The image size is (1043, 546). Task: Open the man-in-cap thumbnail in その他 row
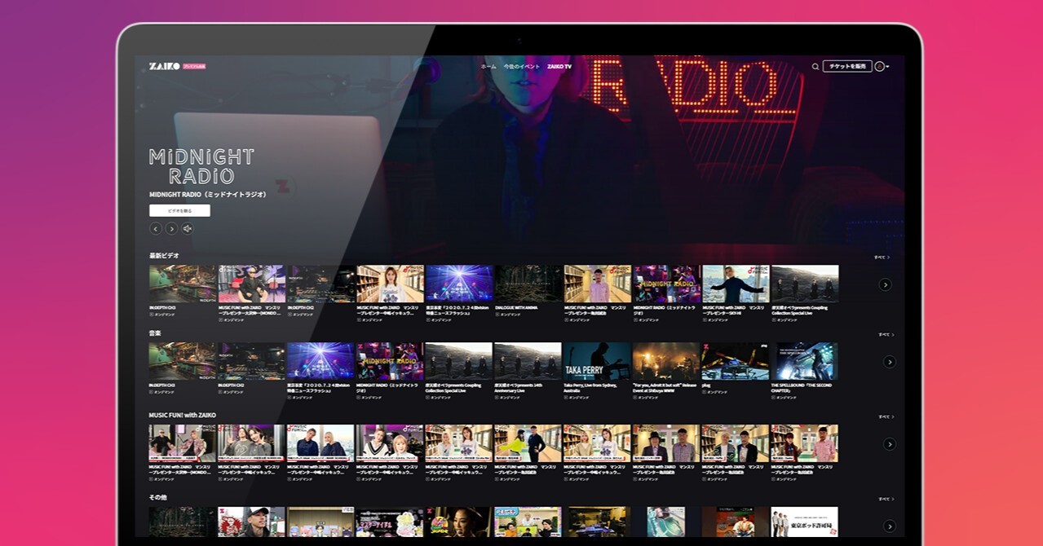[251, 522]
